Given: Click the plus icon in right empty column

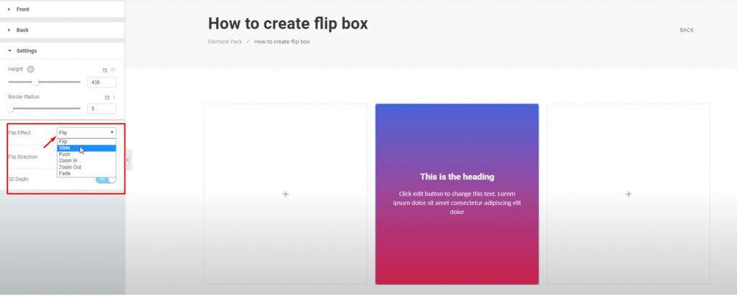Looking at the screenshot, I should point(628,194).
